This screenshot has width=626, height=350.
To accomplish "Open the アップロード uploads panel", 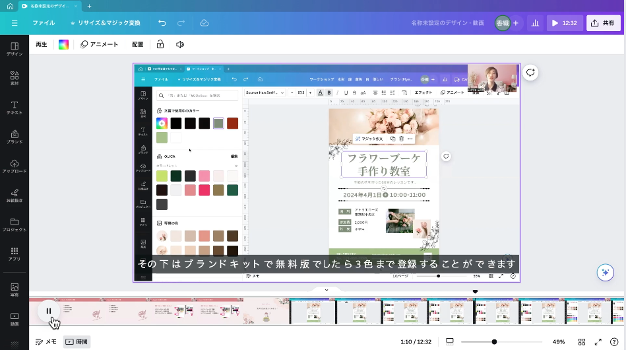I will point(15,166).
